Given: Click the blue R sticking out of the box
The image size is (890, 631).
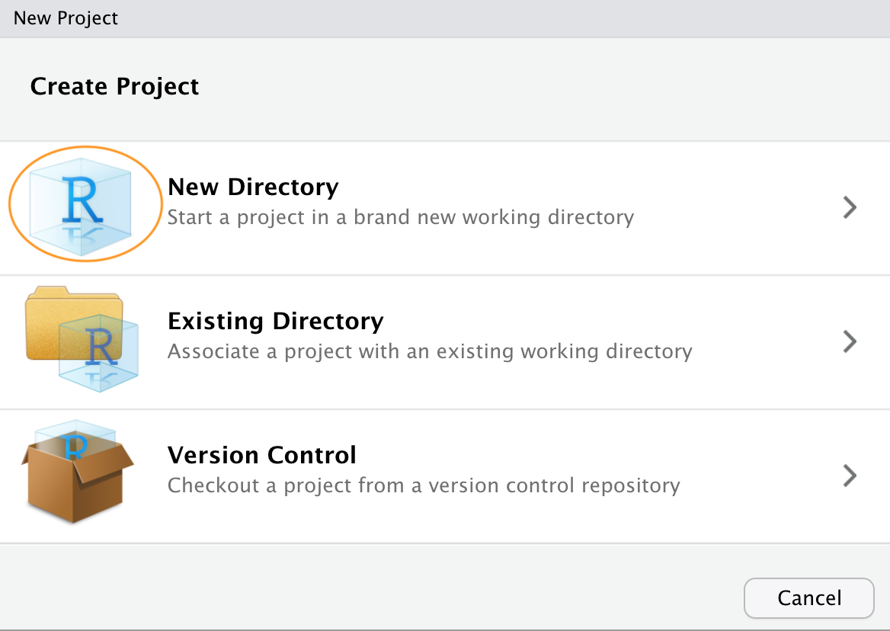Looking at the screenshot, I should [x=75, y=446].
